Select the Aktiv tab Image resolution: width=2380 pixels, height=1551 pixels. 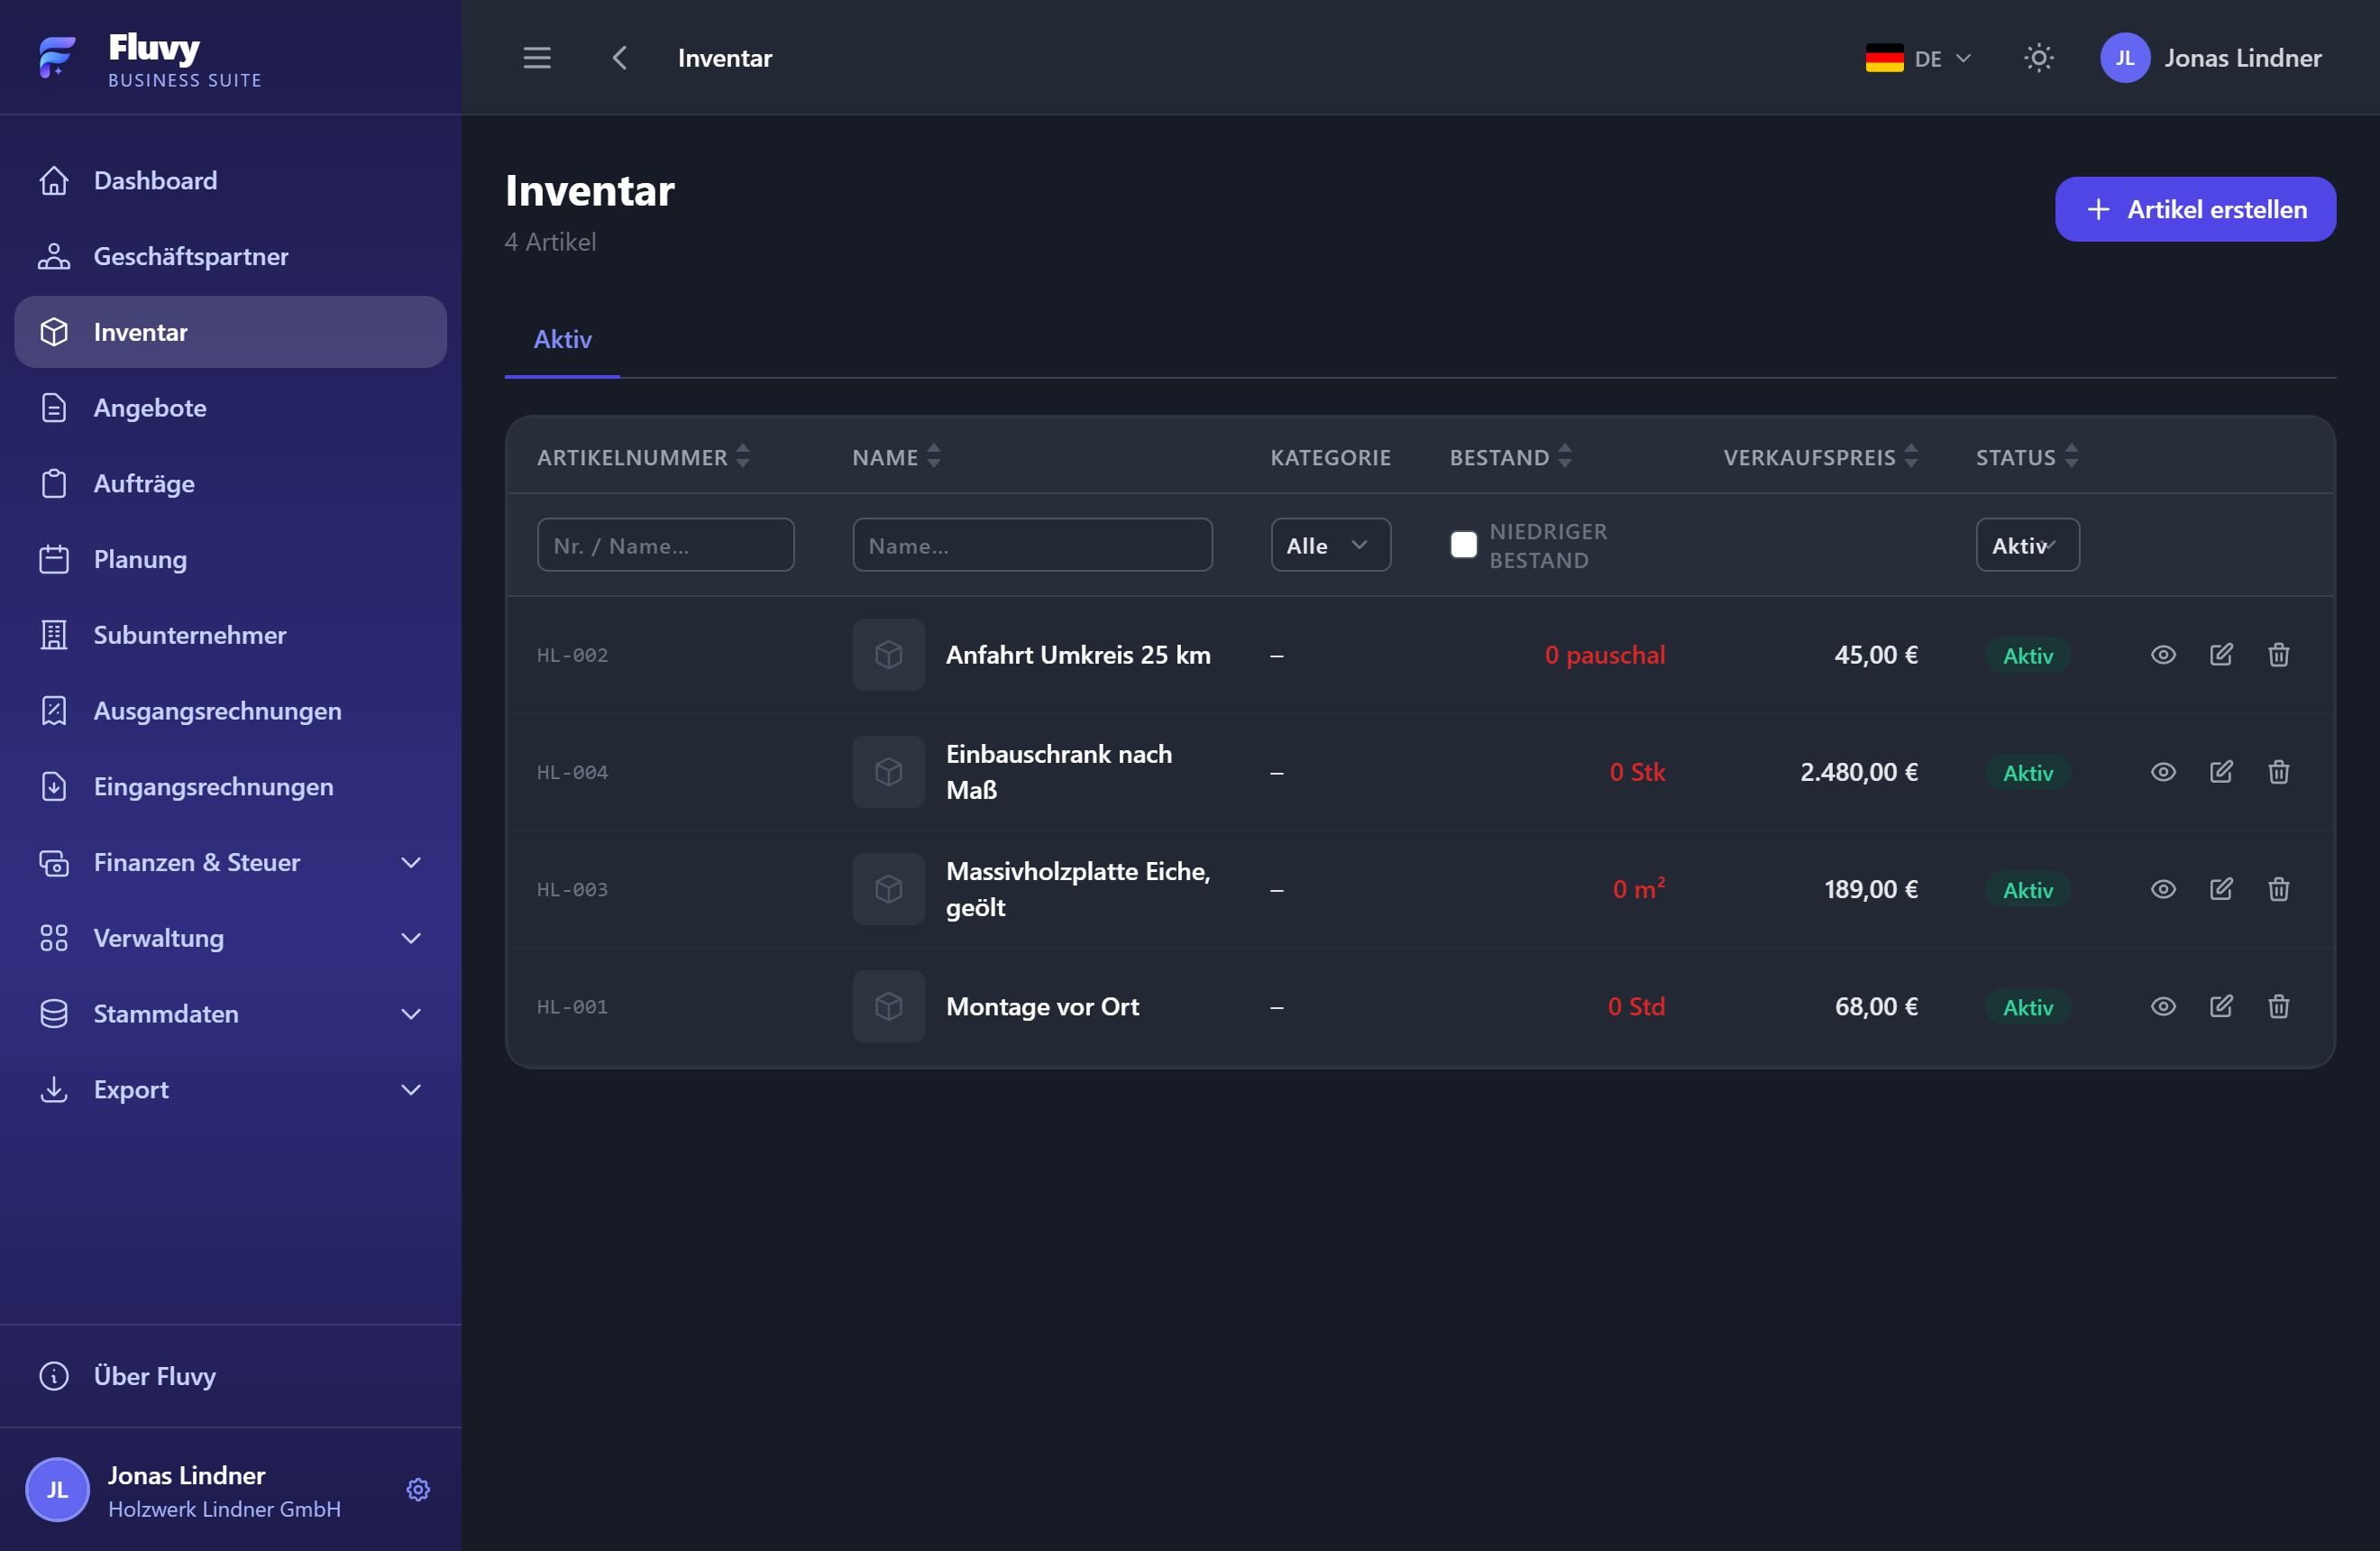click(x=562, y=340)
